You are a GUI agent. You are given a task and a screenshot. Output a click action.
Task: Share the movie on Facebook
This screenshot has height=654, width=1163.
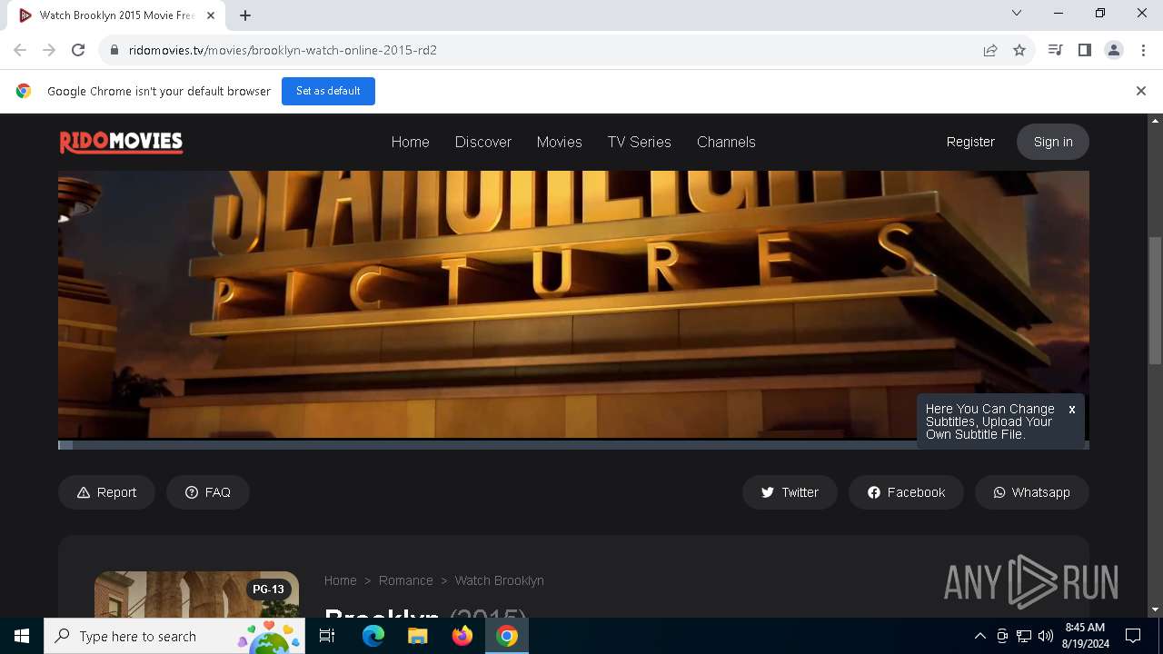(906, 492)
